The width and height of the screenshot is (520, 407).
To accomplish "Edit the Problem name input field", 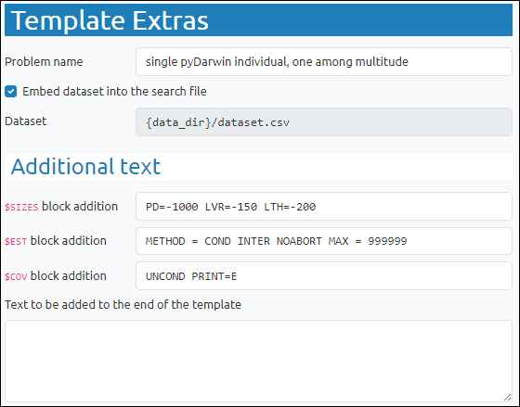I will click(324, 62).
